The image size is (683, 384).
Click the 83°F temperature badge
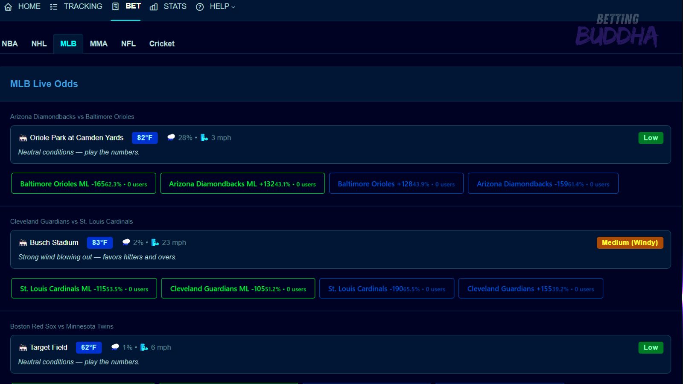coord(100,243)
